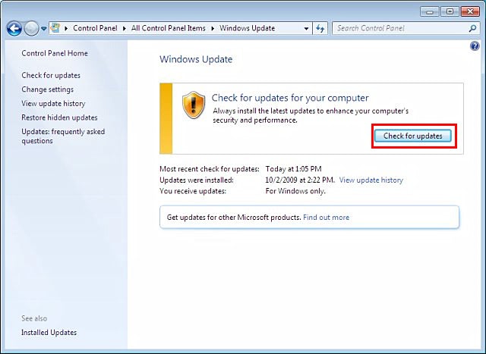The width and height of the screenshot is (486, 354).
Task: Click the 'For Windows only.' value
Action: pos(295,191)
